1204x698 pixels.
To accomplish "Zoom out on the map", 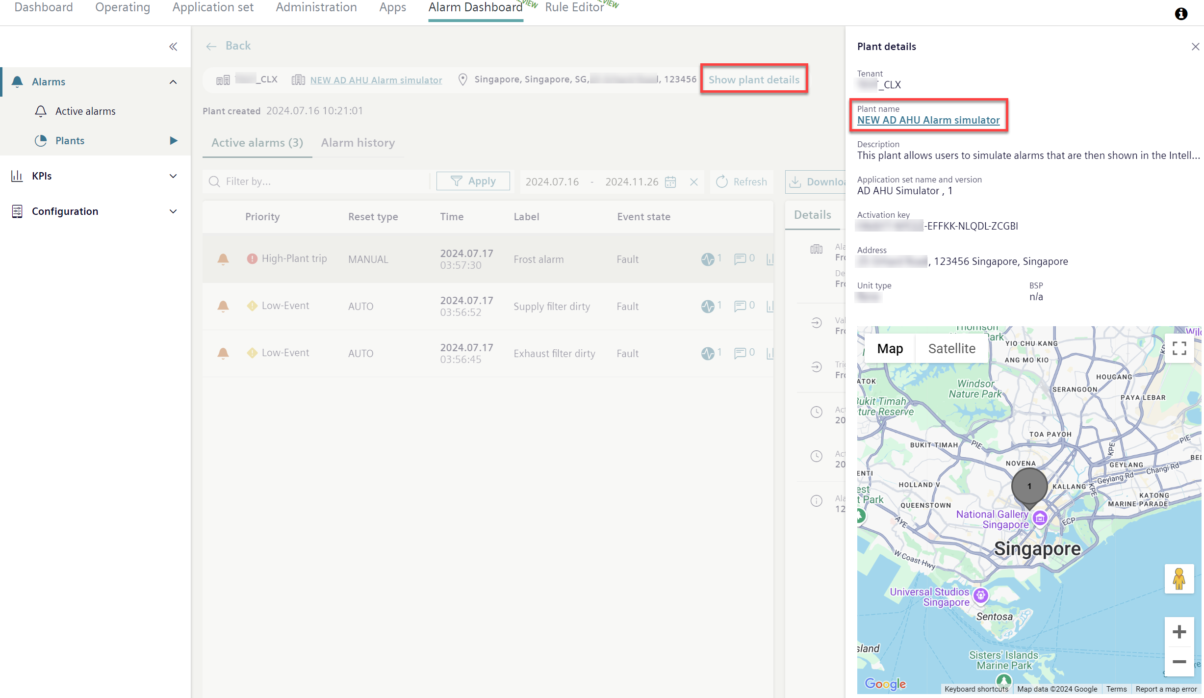I will [1179, 662].
